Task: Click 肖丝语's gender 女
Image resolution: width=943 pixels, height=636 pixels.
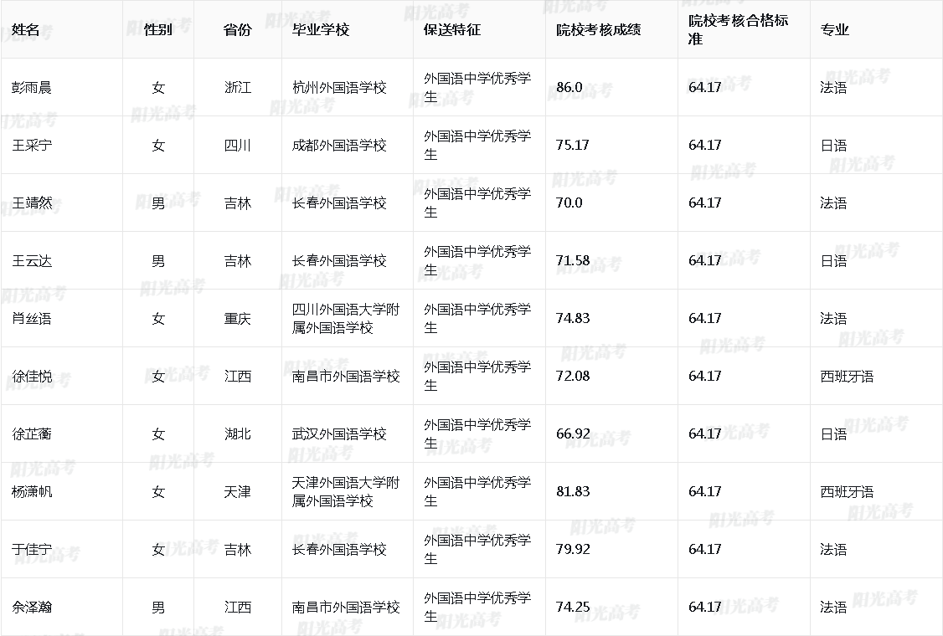Action: 158,318
